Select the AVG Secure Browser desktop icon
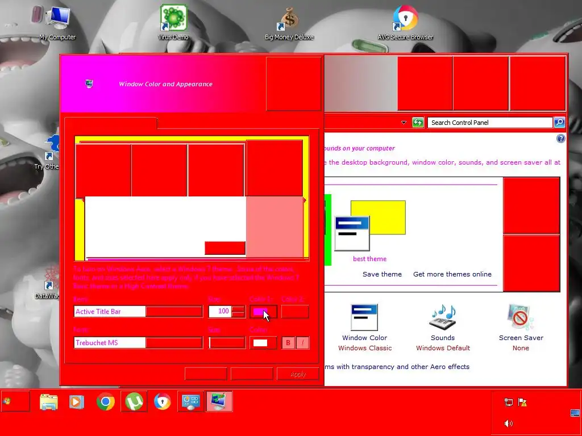Image resolution: width=582 pixels, height=436 pixels. tap(405, 23)
